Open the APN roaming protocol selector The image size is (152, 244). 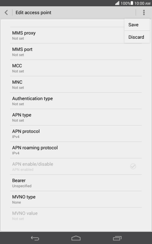click(x=76, y=150)
